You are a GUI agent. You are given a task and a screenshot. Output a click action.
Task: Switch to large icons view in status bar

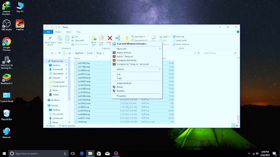click(x=237, y=126)
